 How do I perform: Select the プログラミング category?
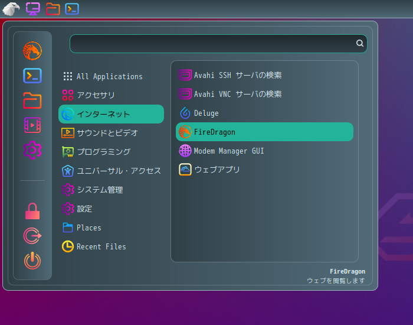111,152
